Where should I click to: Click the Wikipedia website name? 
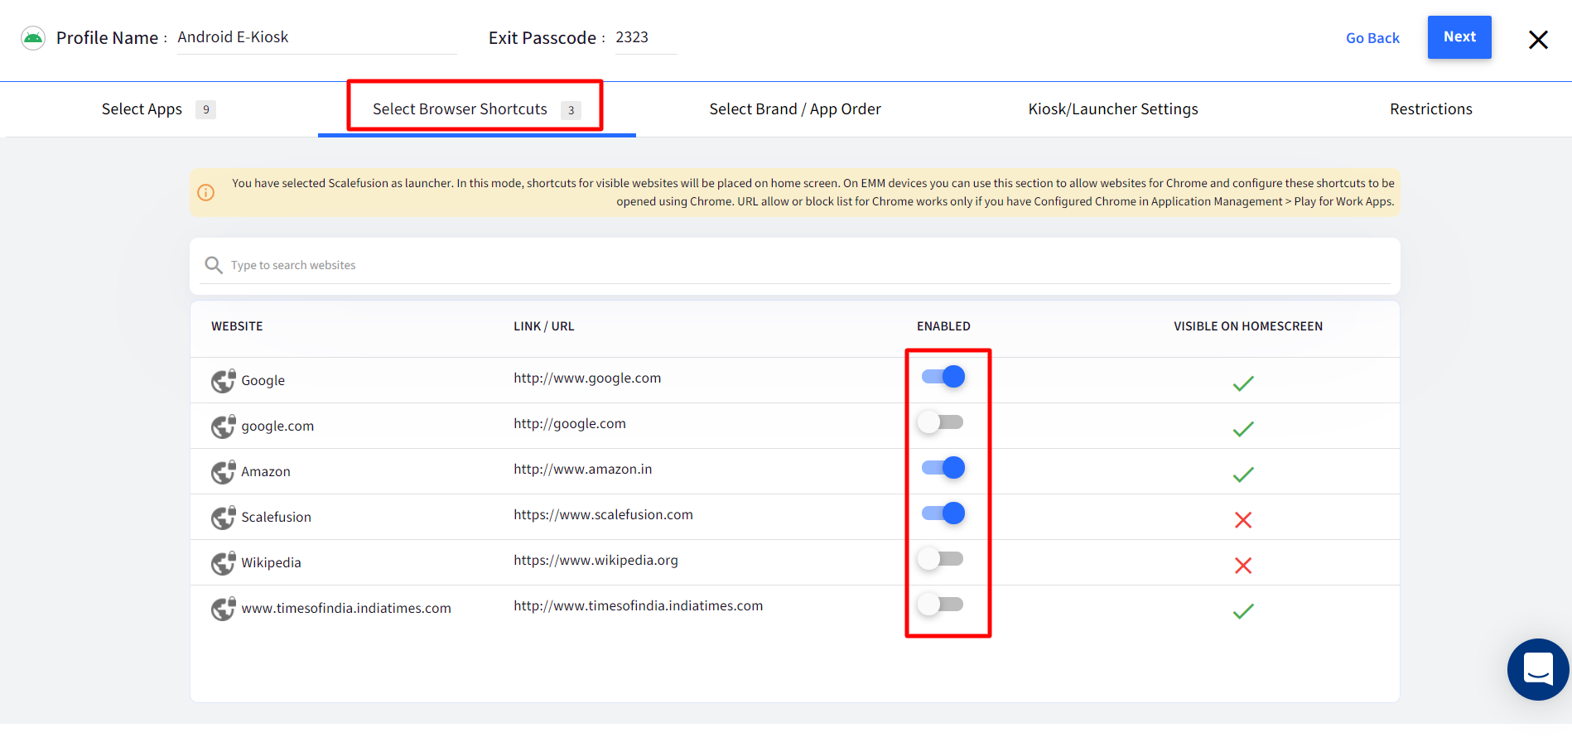coord(271,563)
